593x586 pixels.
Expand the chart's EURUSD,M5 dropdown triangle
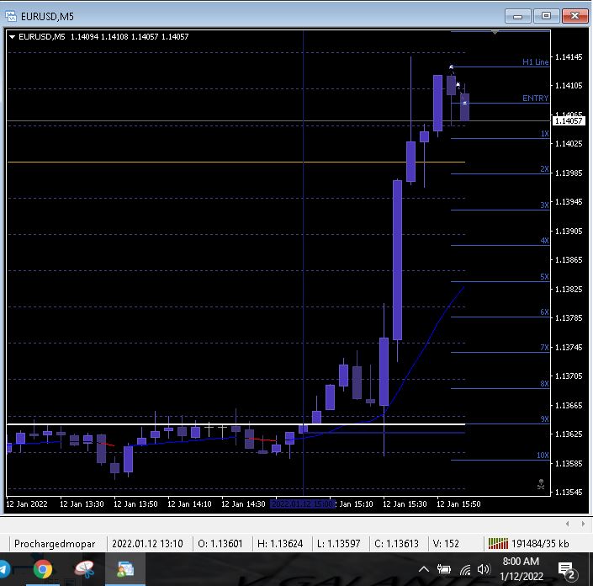click(12, 37)
